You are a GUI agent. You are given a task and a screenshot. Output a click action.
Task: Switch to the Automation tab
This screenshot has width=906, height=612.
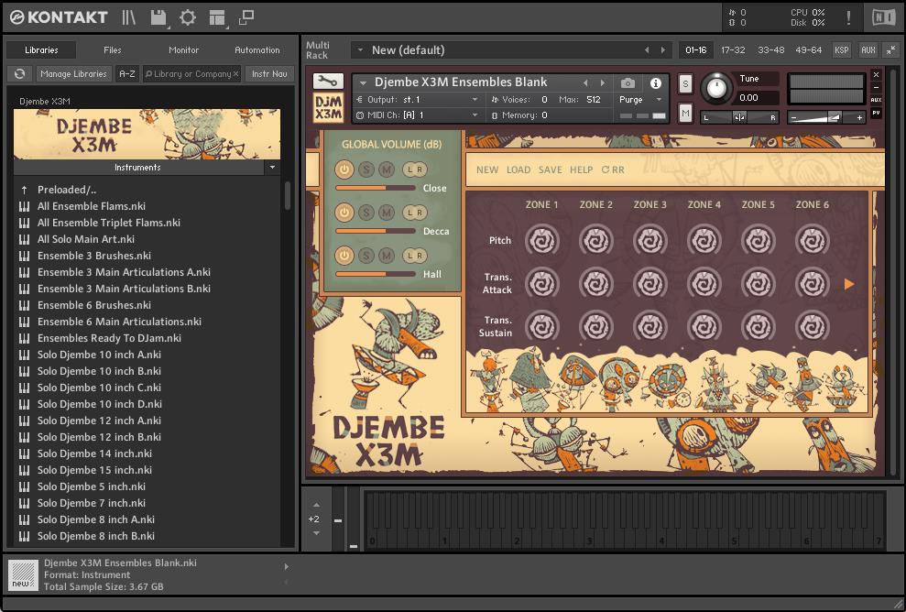click(257, 50)
